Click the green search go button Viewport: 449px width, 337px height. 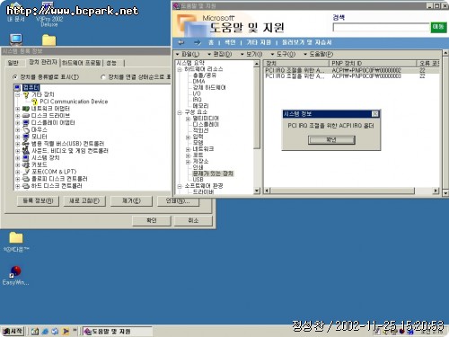click(x=438, y=27)
